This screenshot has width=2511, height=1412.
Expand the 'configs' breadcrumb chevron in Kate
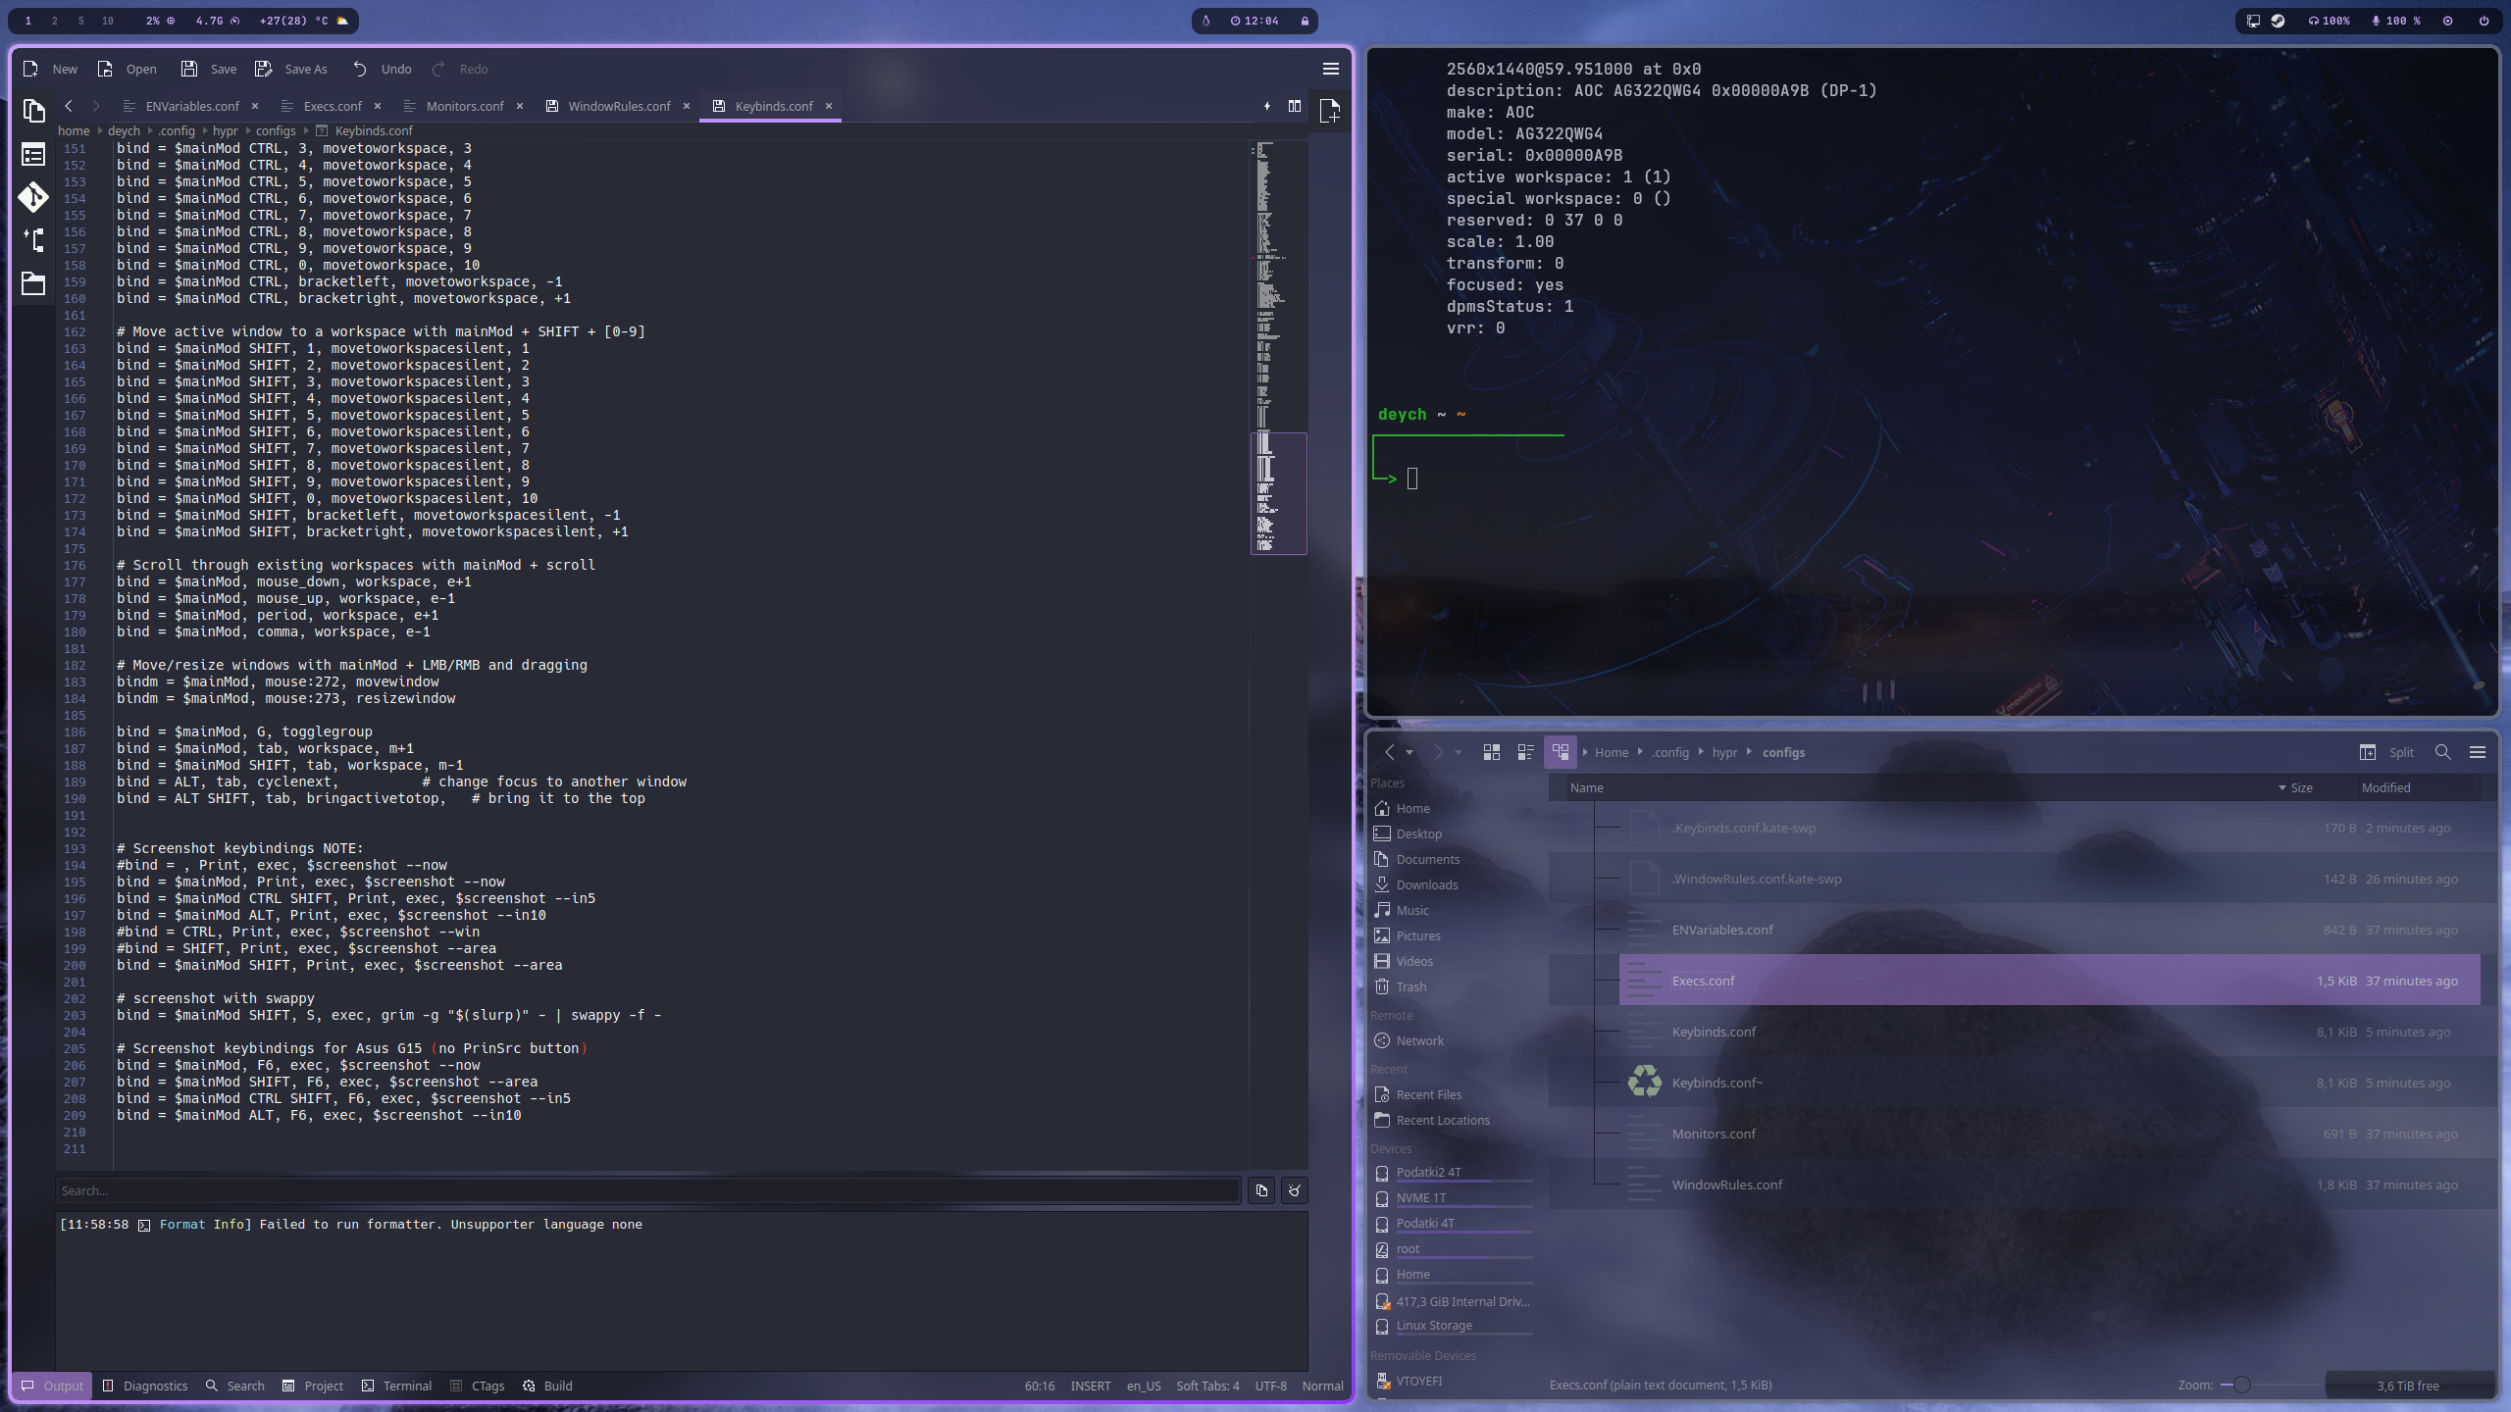coord(306,130)
